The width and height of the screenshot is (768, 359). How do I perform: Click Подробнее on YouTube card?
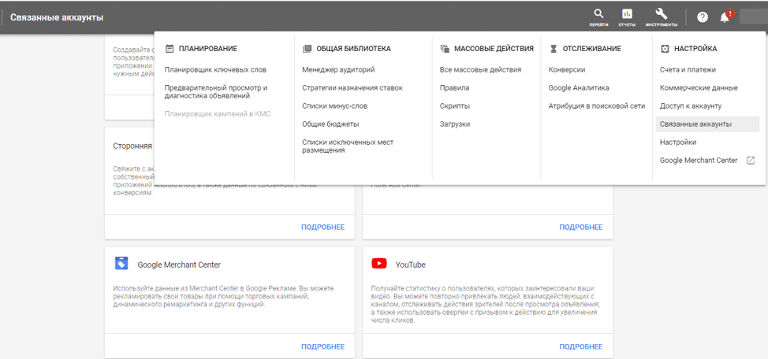(x=581, y=346)
